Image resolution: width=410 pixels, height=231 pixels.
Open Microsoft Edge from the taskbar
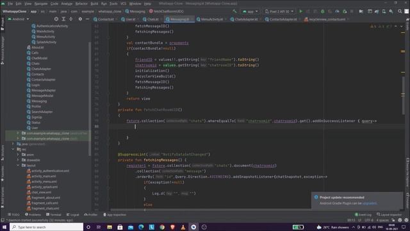(141, 227)
